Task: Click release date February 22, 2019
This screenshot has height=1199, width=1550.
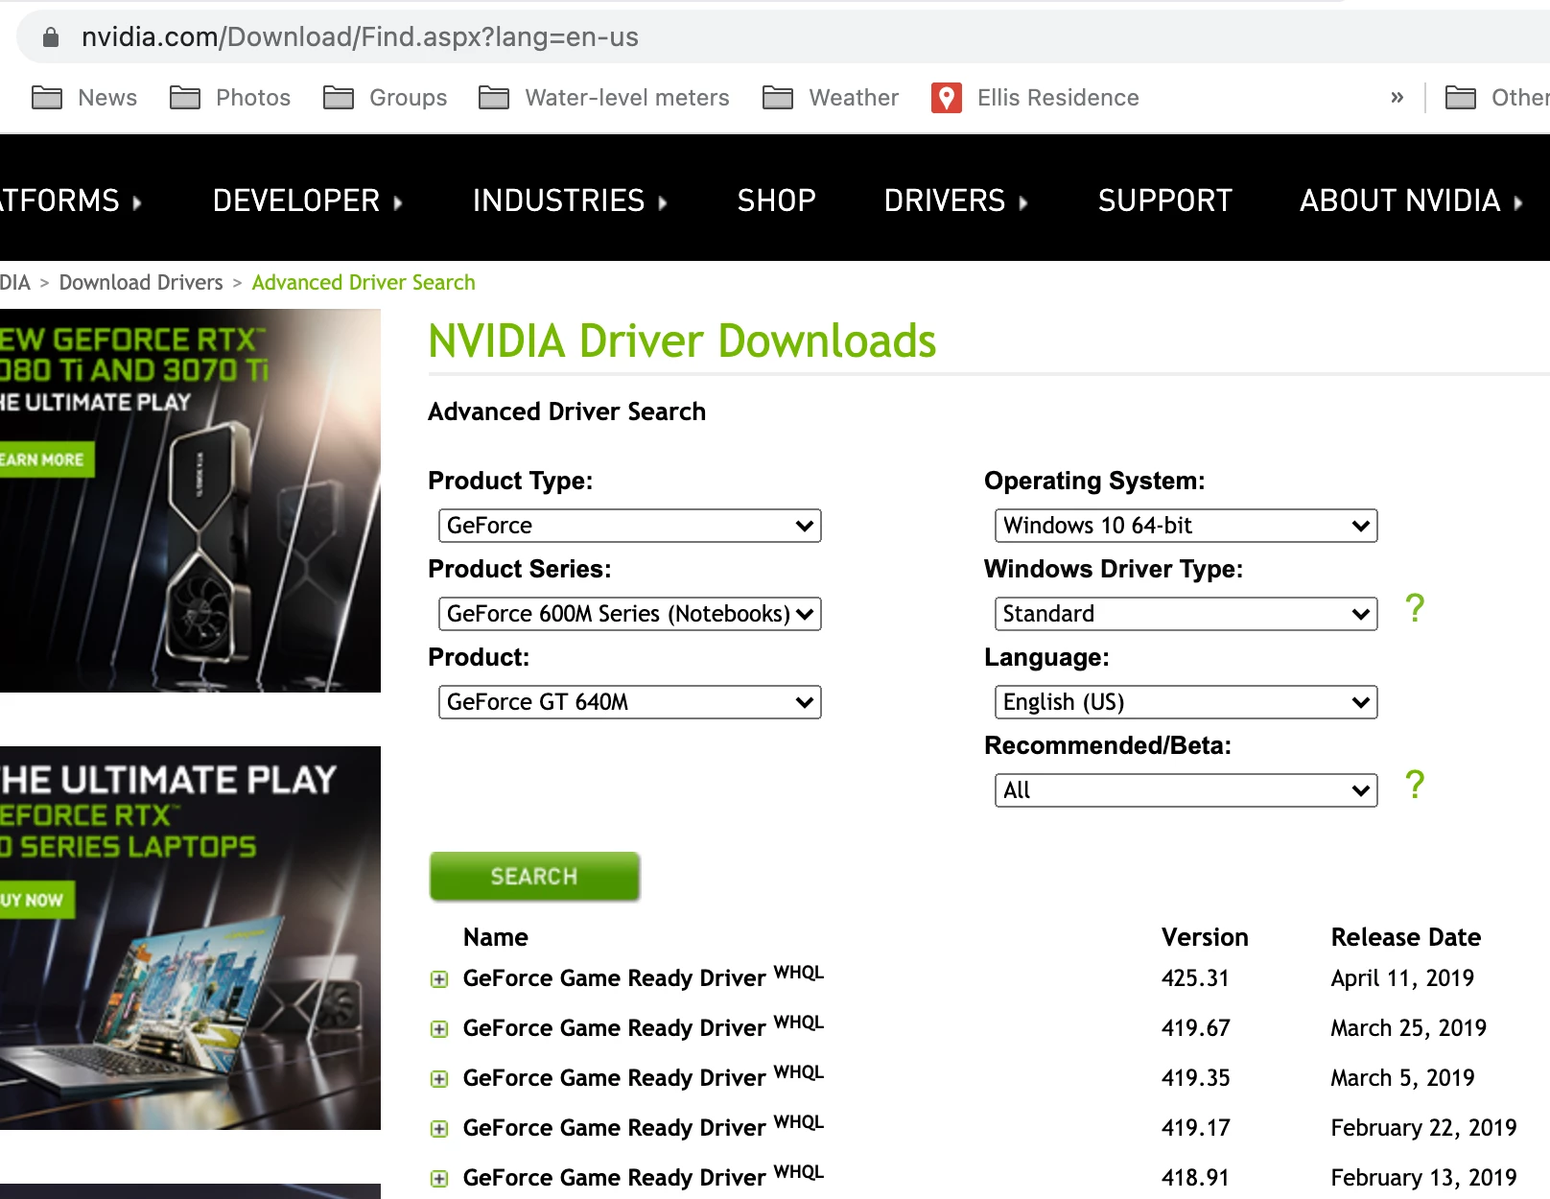Action: pos(1423,1128)
